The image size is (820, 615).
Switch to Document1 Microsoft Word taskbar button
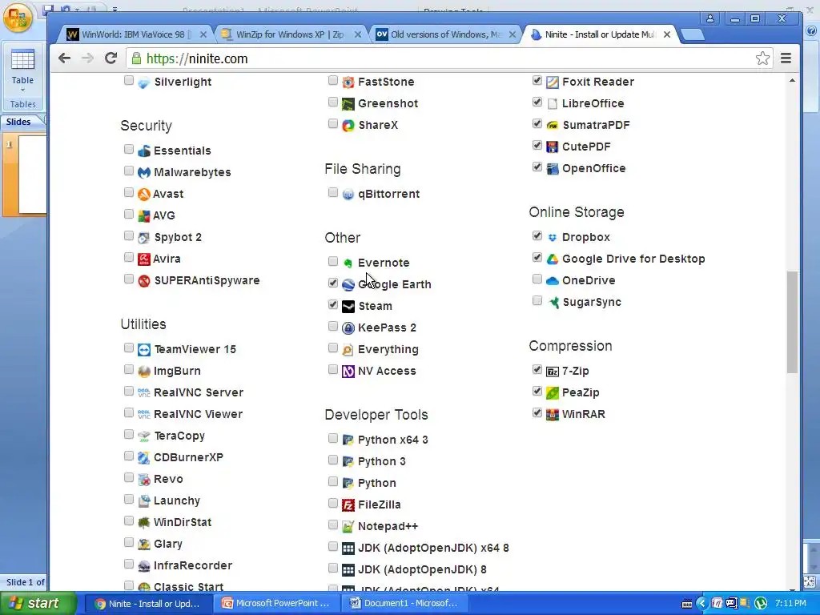(405, 603)
